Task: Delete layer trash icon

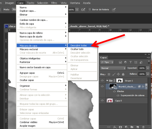Action: (143, 127)
